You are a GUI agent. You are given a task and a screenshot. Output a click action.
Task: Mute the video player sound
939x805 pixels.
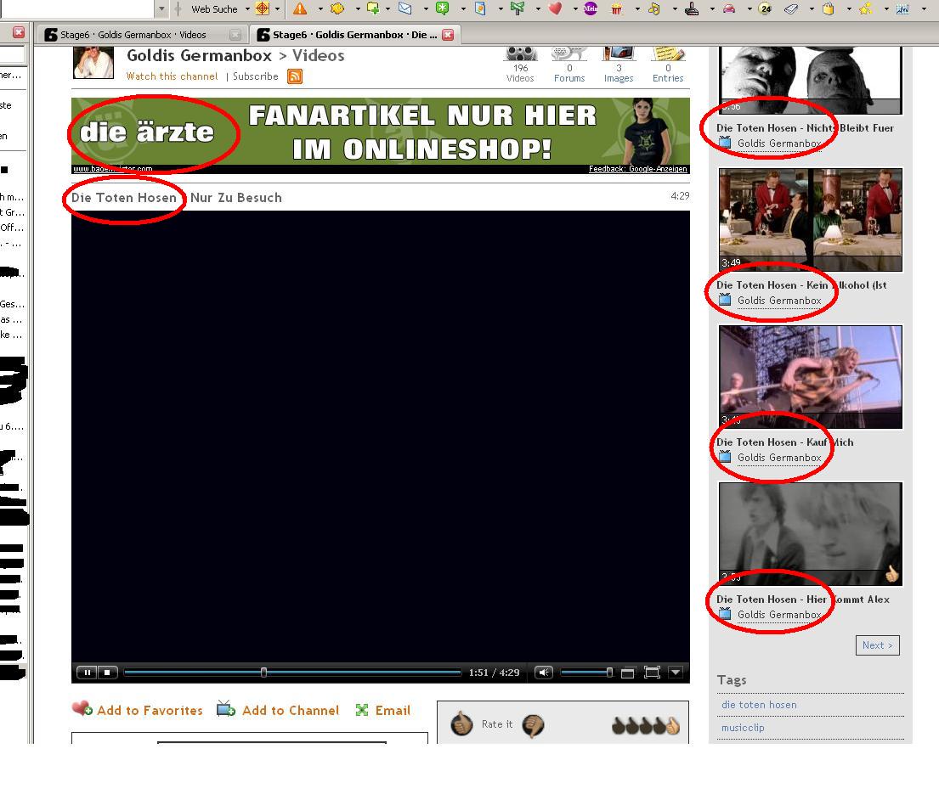pyautogui.click(x=544, y=673)
